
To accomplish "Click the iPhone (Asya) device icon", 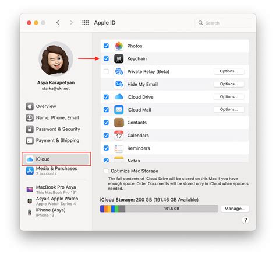I will coord(30,212).
